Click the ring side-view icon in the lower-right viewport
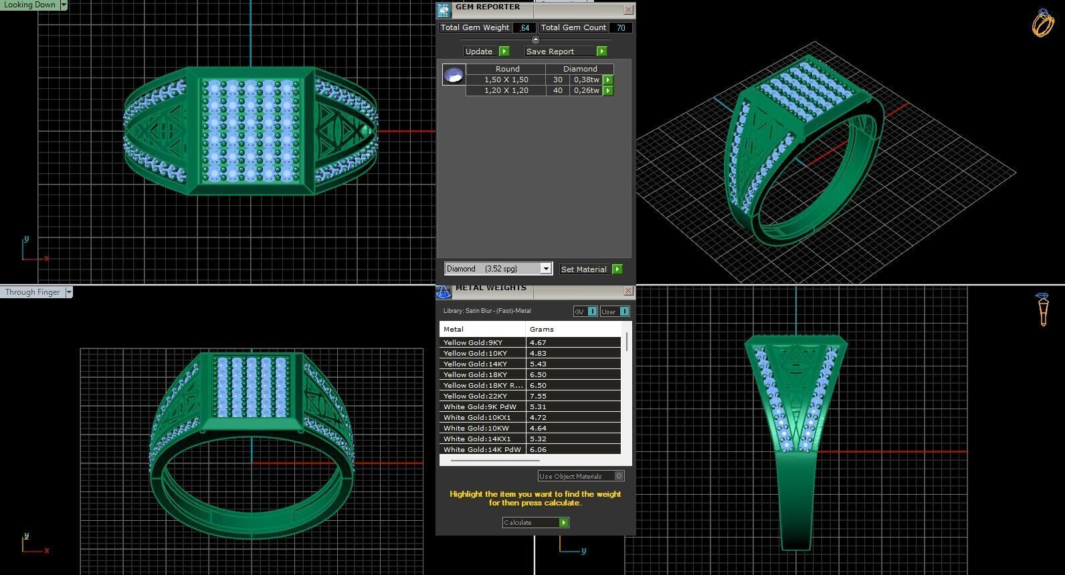This screenshot has width=1065, height=575. (x=1043, y=310)
